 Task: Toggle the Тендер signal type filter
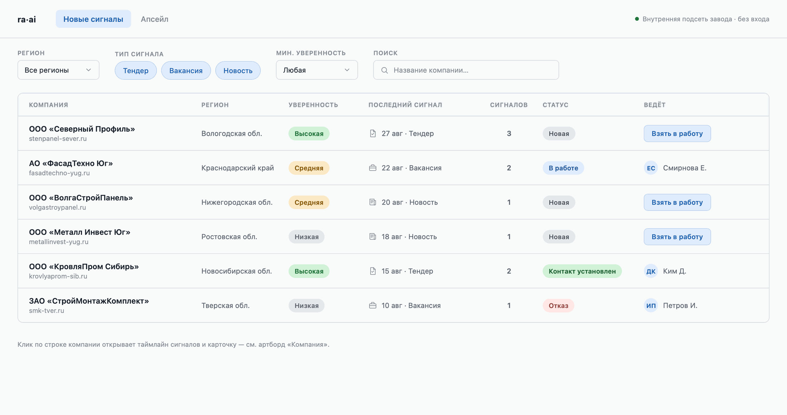pyautogui.click(x=136, y=70)
